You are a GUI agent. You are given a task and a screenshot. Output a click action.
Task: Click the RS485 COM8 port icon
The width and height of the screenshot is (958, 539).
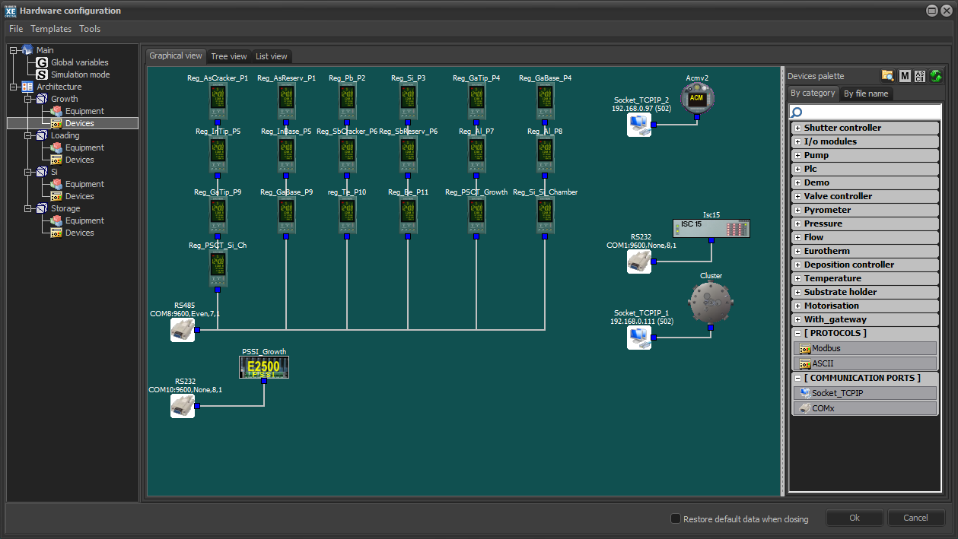coord(183,330)
